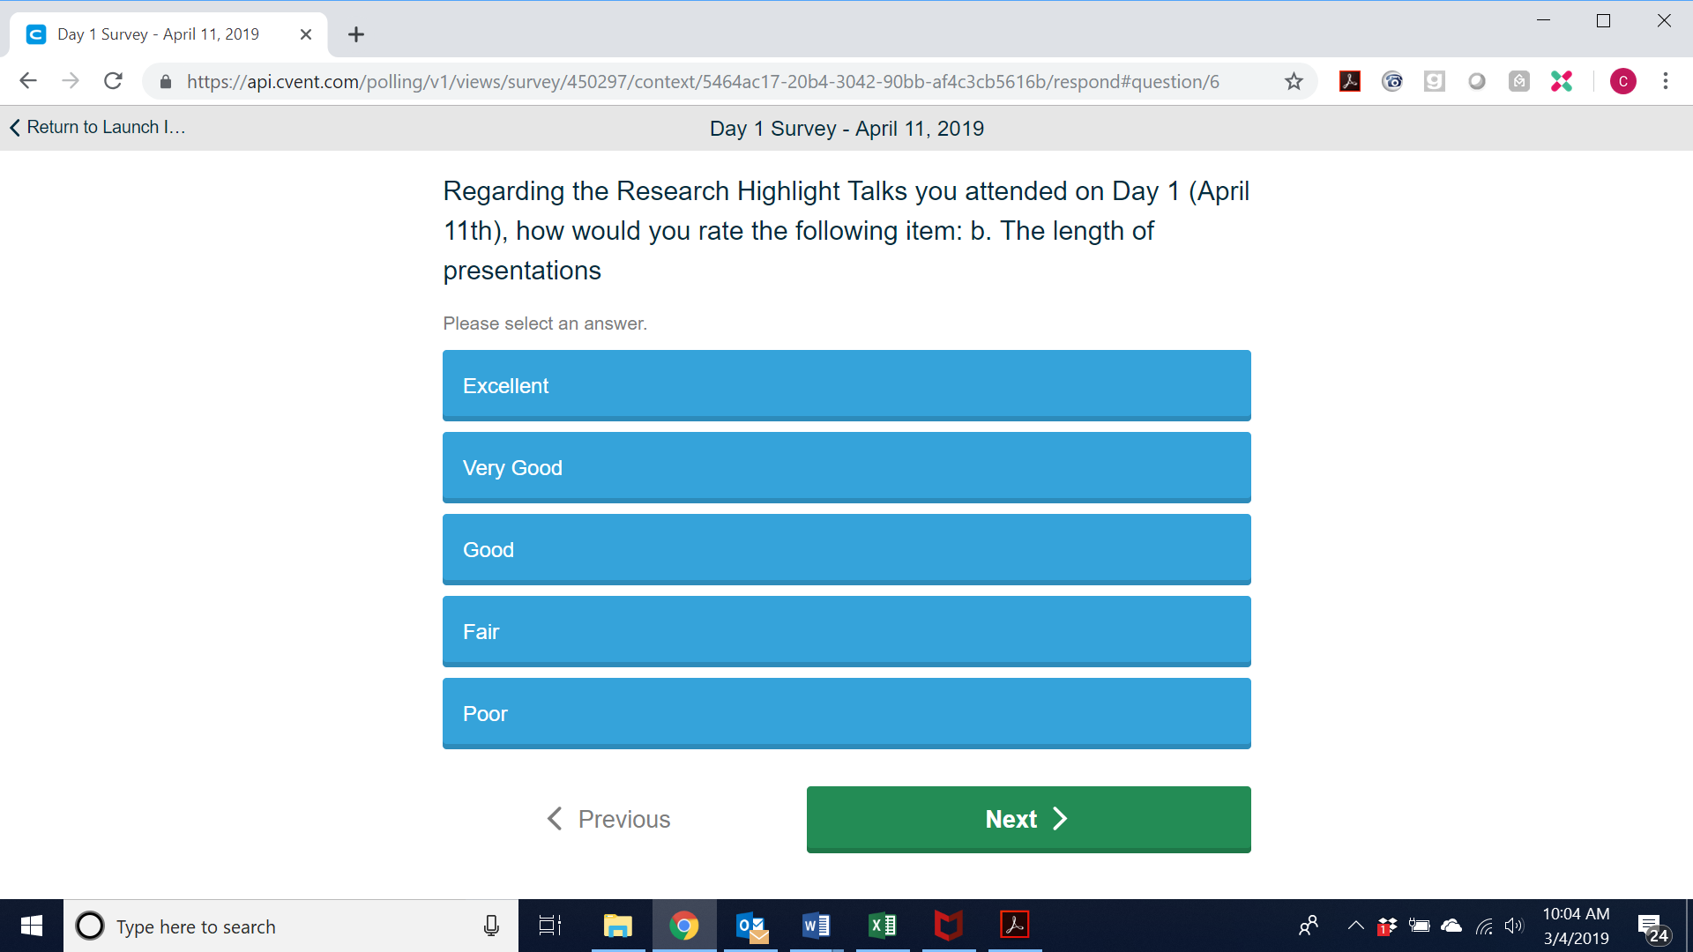Click the Windows search box
Screen dimensions: 1693x952
coord(291,926)
